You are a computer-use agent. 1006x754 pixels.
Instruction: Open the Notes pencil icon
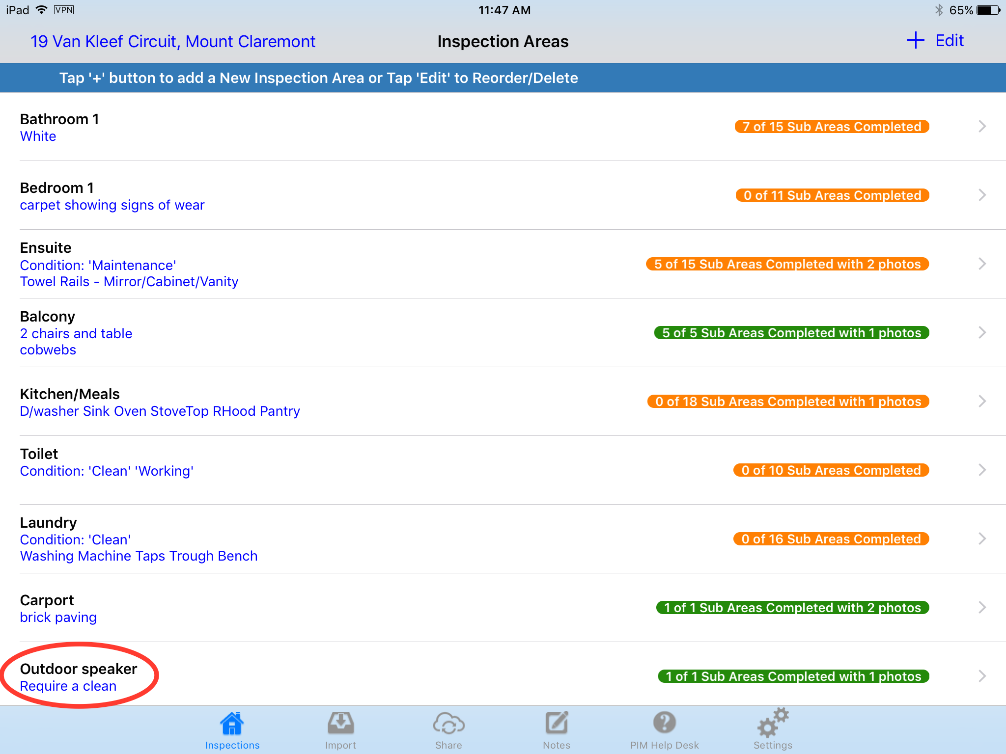point(557,724)
